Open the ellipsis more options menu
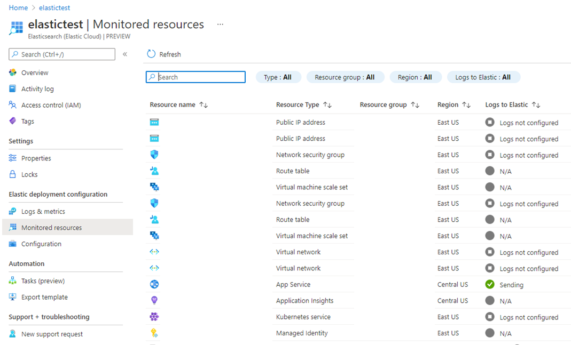 pos(220,25)
